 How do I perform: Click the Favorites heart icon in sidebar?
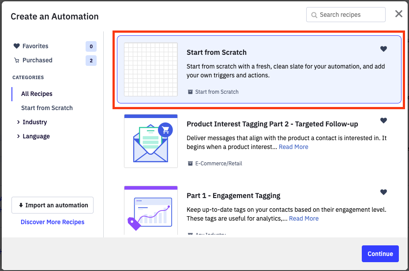pos(17,46)
